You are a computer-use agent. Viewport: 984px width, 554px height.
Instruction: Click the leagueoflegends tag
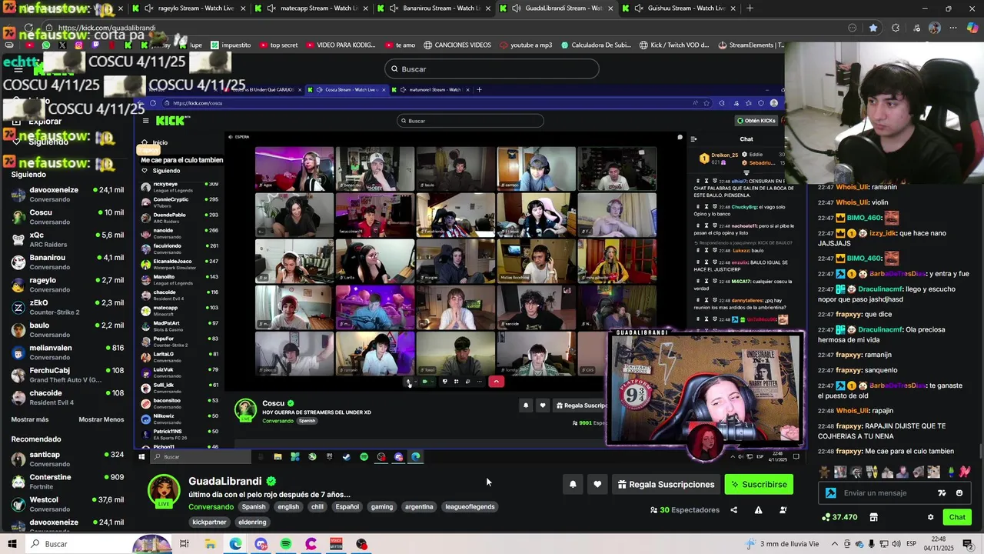470,507
